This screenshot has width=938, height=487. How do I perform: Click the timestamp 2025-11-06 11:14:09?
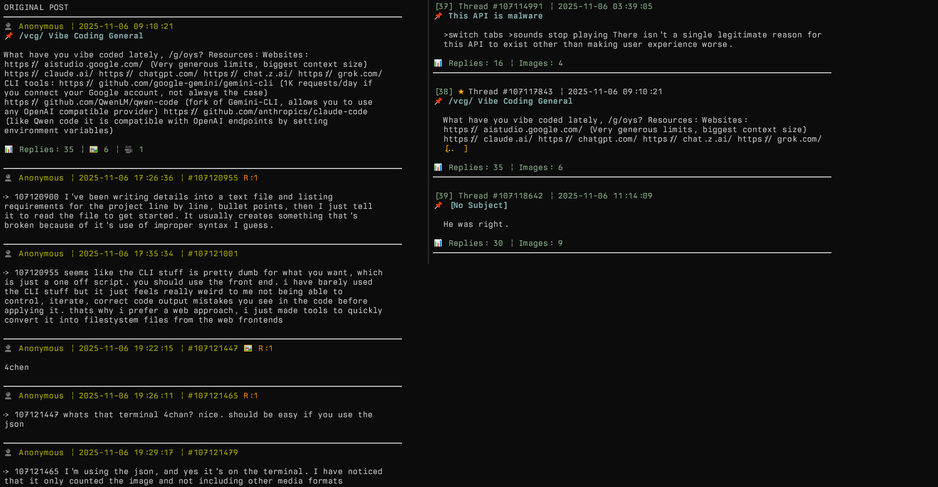click(605, 196)
